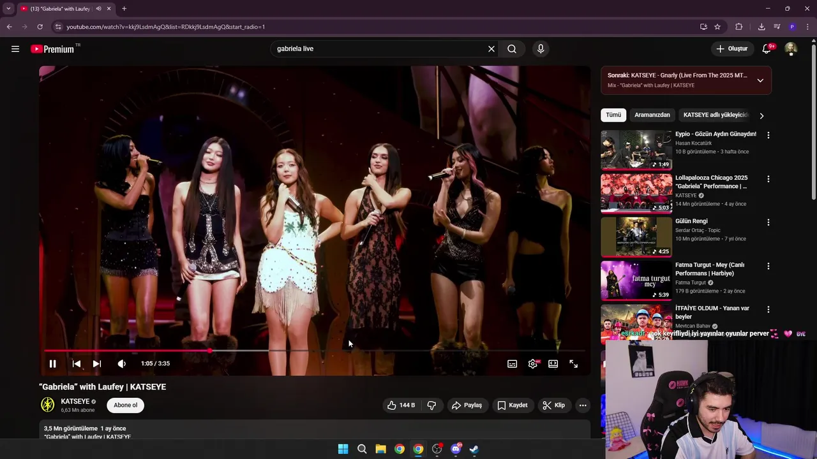Click the Oluştur create button
The width and height of the screenshot is (817, 459).
pyautogui.click(x=732, y=48)
